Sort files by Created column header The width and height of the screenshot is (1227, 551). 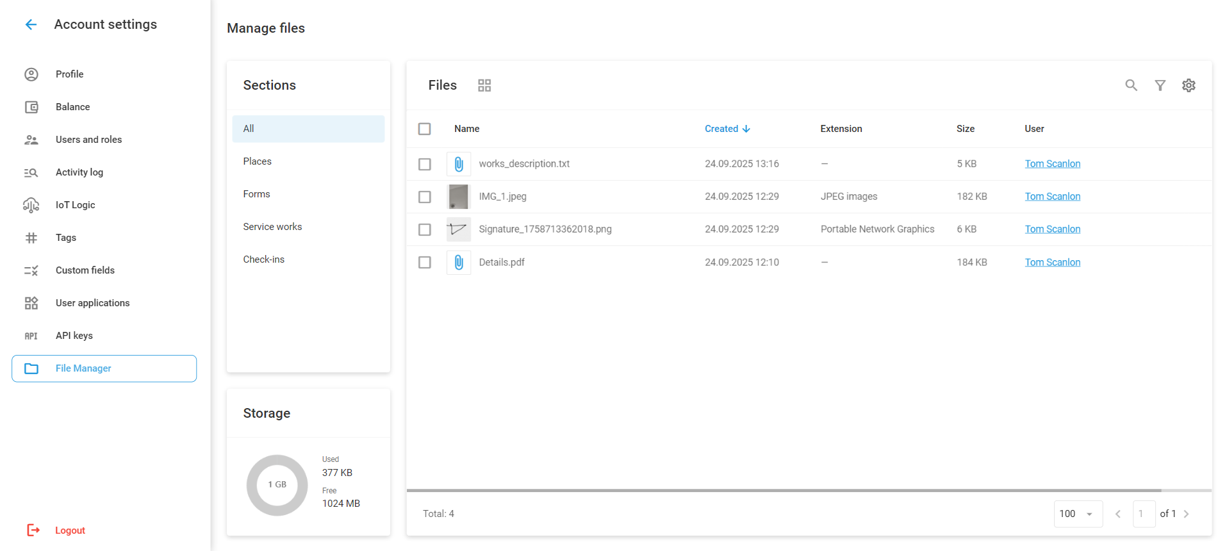click(721, 129)
